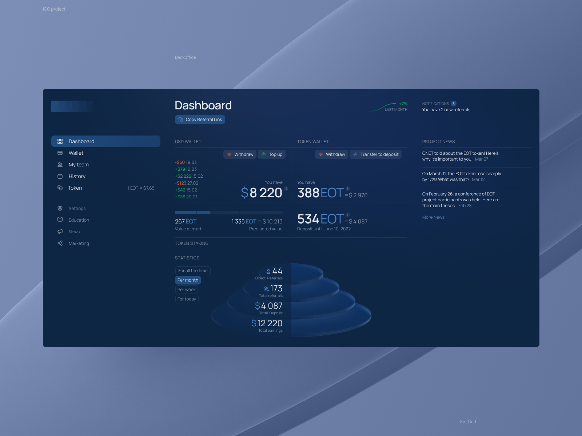Click the logo placeholder in sidebar
The image size is (582, 436).
[x=72, y=106]
